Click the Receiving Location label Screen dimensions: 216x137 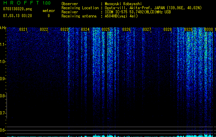[x=80, y=8]
